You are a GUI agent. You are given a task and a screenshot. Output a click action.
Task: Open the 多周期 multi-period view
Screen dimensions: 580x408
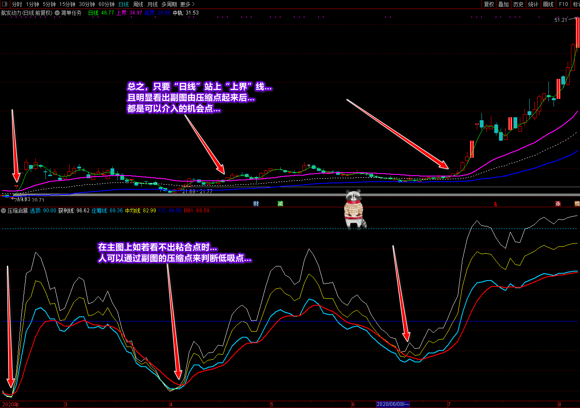click(x=169, y=4)
